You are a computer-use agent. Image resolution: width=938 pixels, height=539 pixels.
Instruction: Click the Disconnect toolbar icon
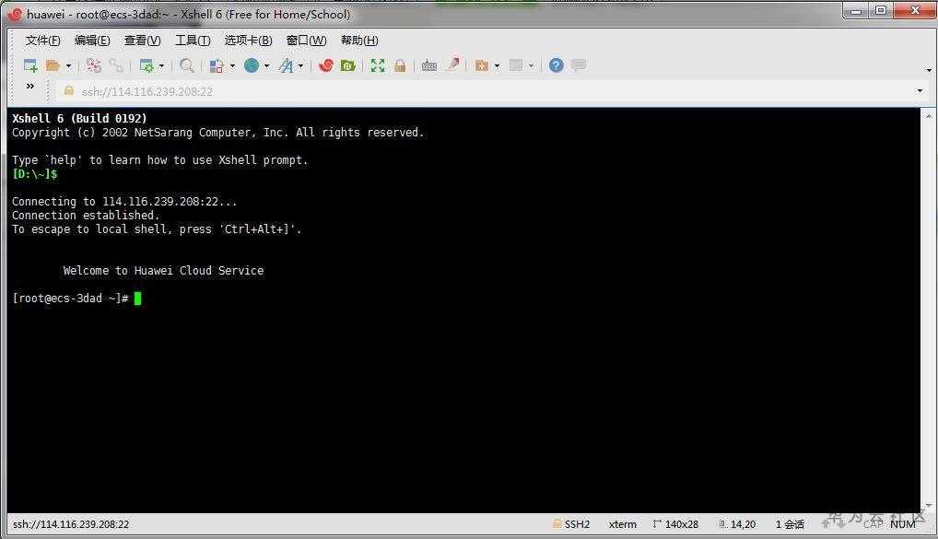[x=94, y=65]
